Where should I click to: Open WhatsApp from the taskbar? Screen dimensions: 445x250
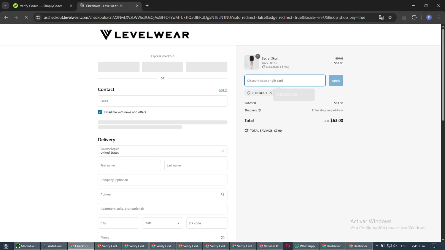coord(305,246)
